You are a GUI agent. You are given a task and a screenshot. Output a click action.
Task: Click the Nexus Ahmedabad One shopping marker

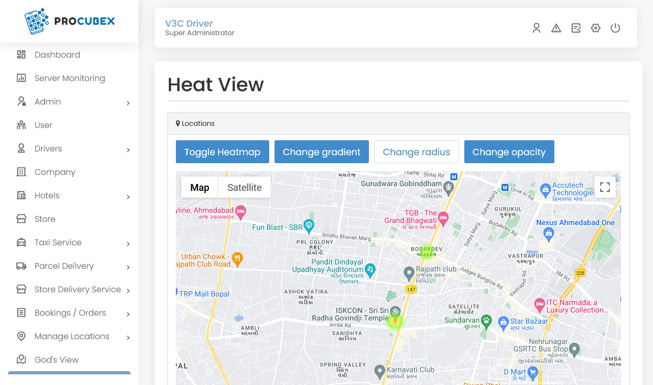[x=549, y=233]
